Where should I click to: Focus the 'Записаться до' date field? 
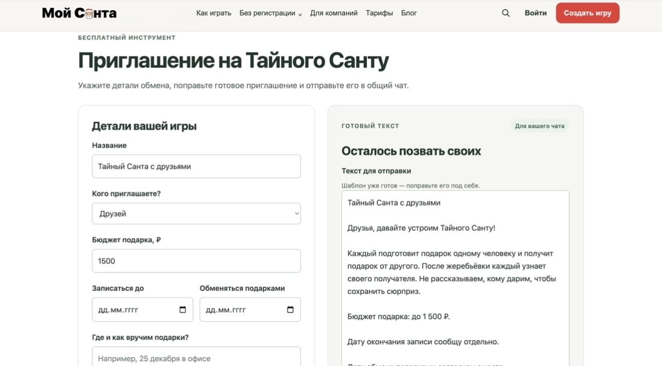click(x=142, y=310)
